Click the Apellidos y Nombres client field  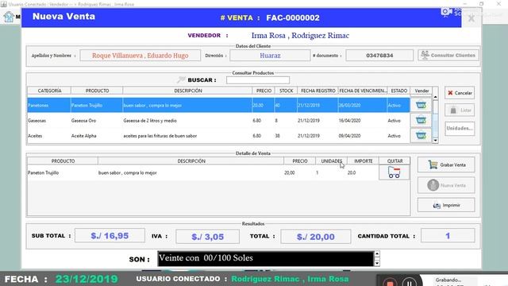tap(140, 56)
